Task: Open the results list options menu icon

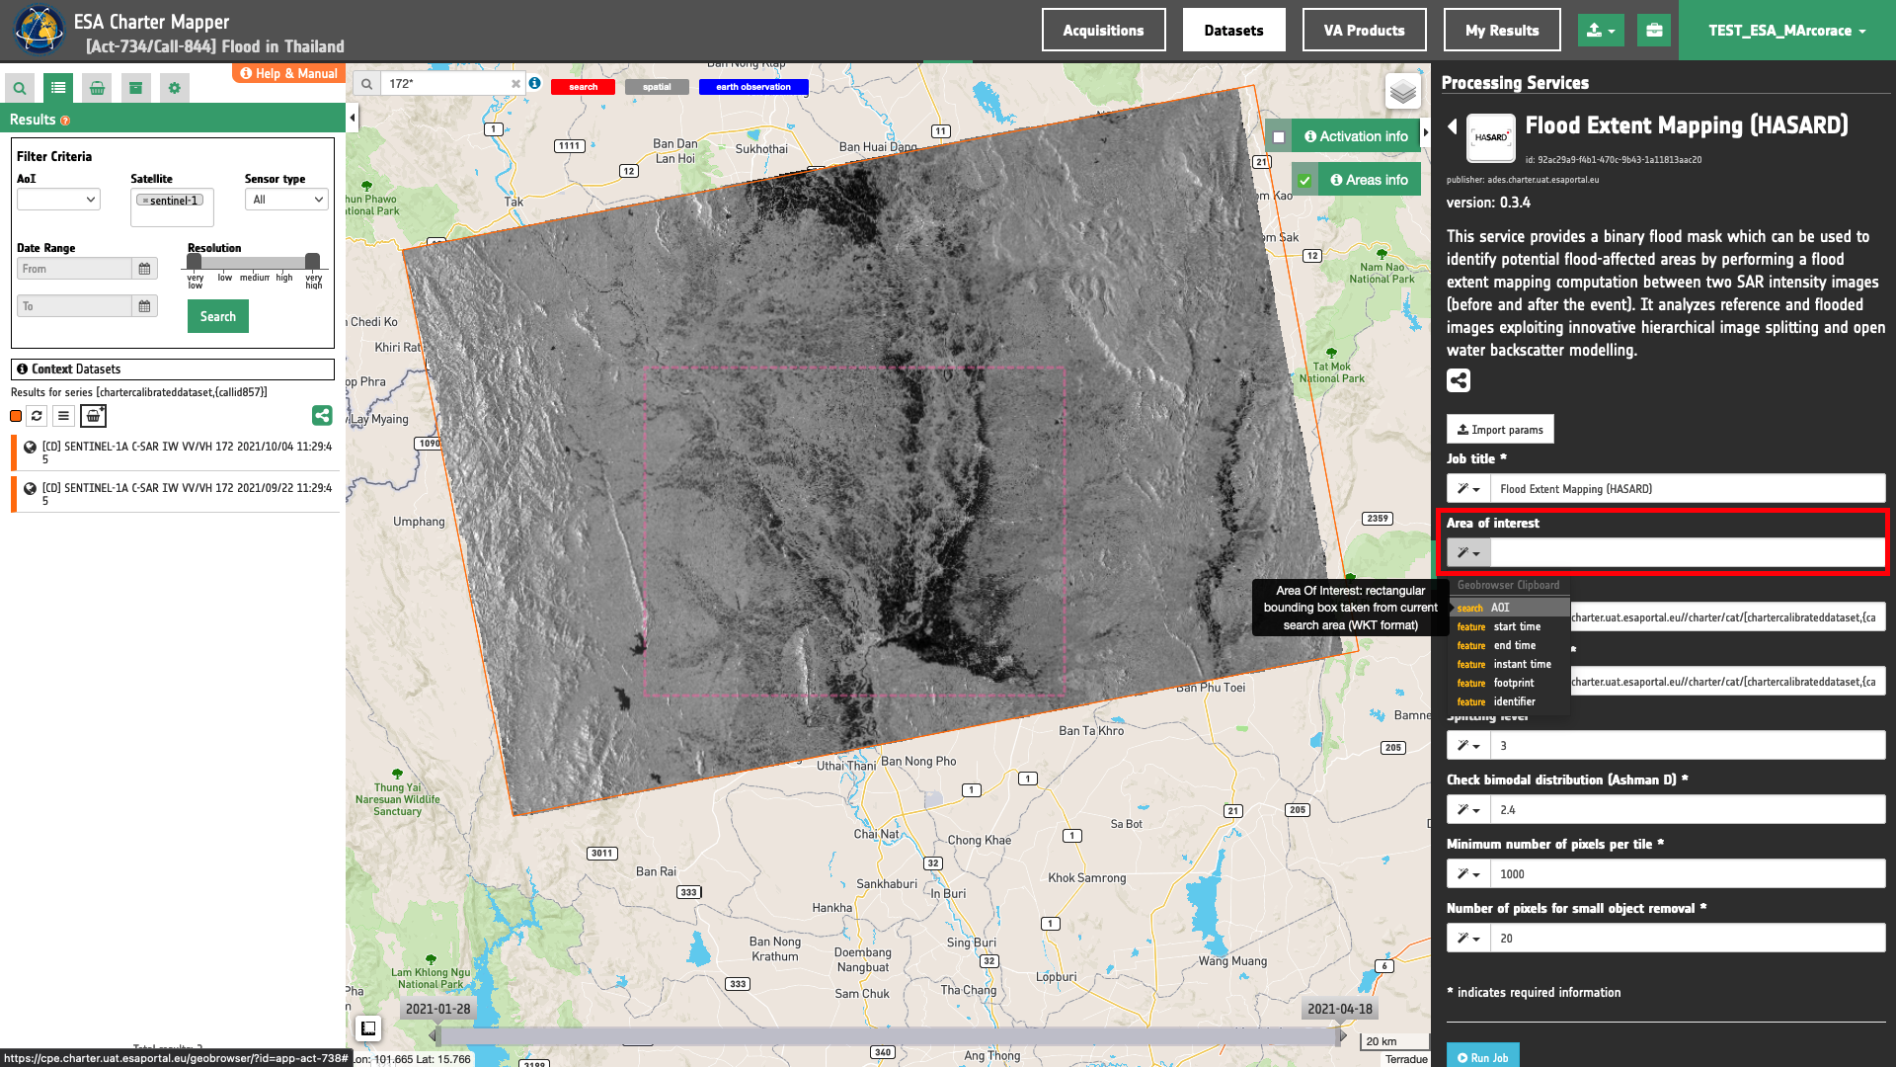Action: pos(63,416)
